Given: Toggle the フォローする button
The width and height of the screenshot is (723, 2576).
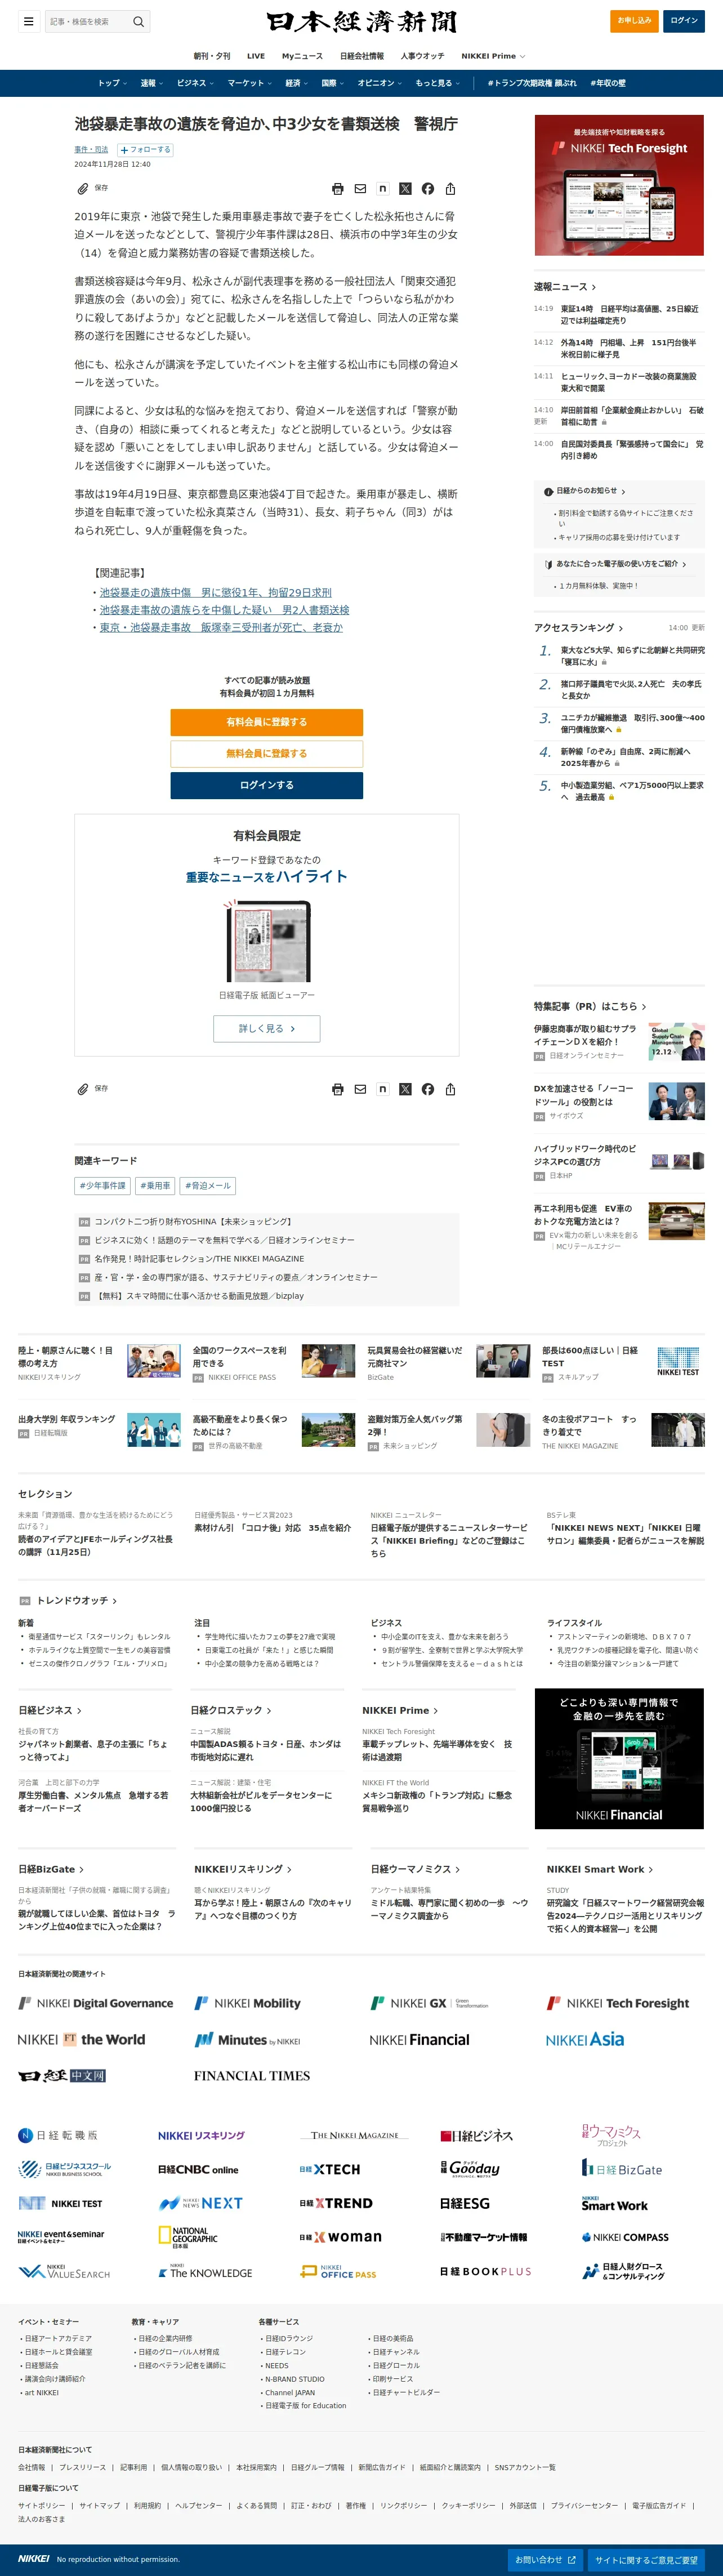Looking at the screenshot, I should tap(146, 150).
